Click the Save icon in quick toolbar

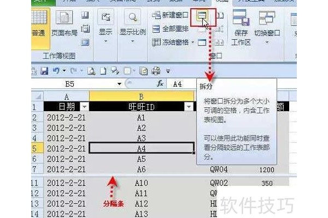pos(44,71)
